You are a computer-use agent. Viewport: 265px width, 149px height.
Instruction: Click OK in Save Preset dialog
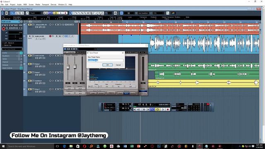(107, 65)
